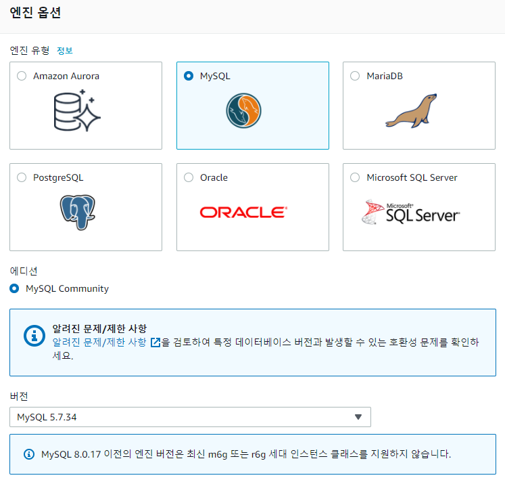Choose the MariaDB radio button
The image size is (505, 484).
click(355, 76)
